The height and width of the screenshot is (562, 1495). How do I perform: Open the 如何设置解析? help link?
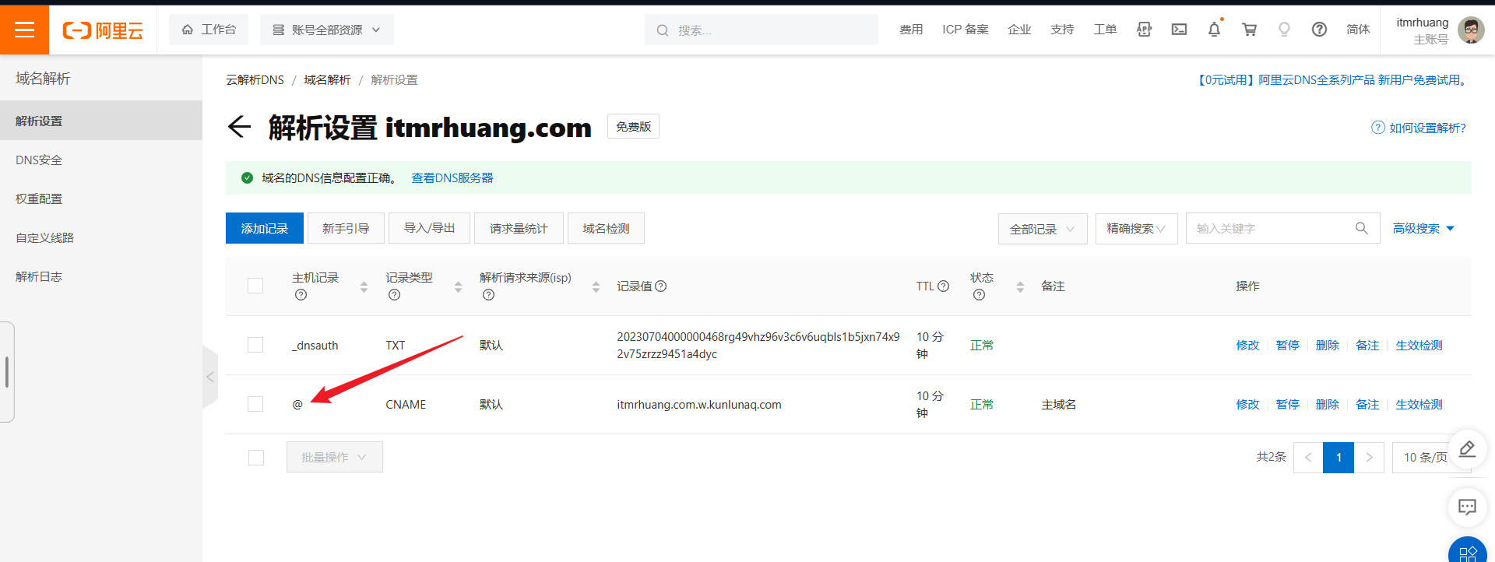1419,128
